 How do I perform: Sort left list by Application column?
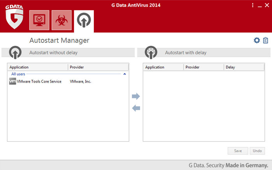coord(38,67)
